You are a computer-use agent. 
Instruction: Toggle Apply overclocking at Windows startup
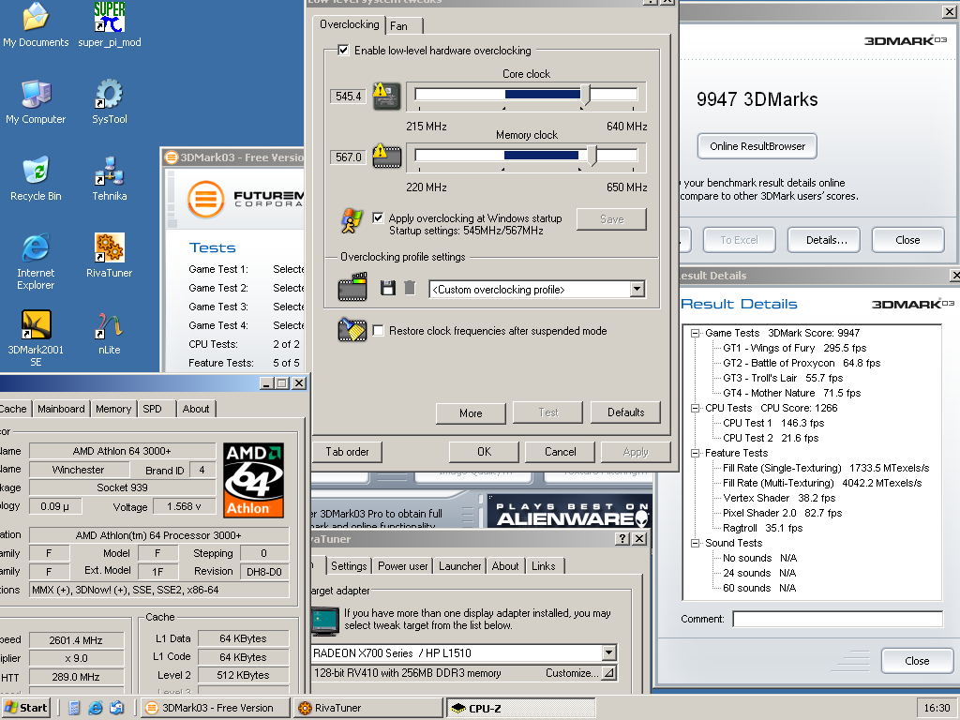pyautogui.click(x=378, y=217)
